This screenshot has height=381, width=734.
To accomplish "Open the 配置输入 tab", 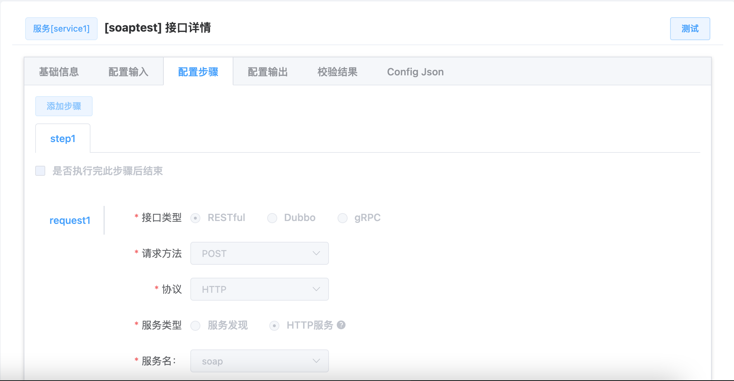I will [129, 72].
